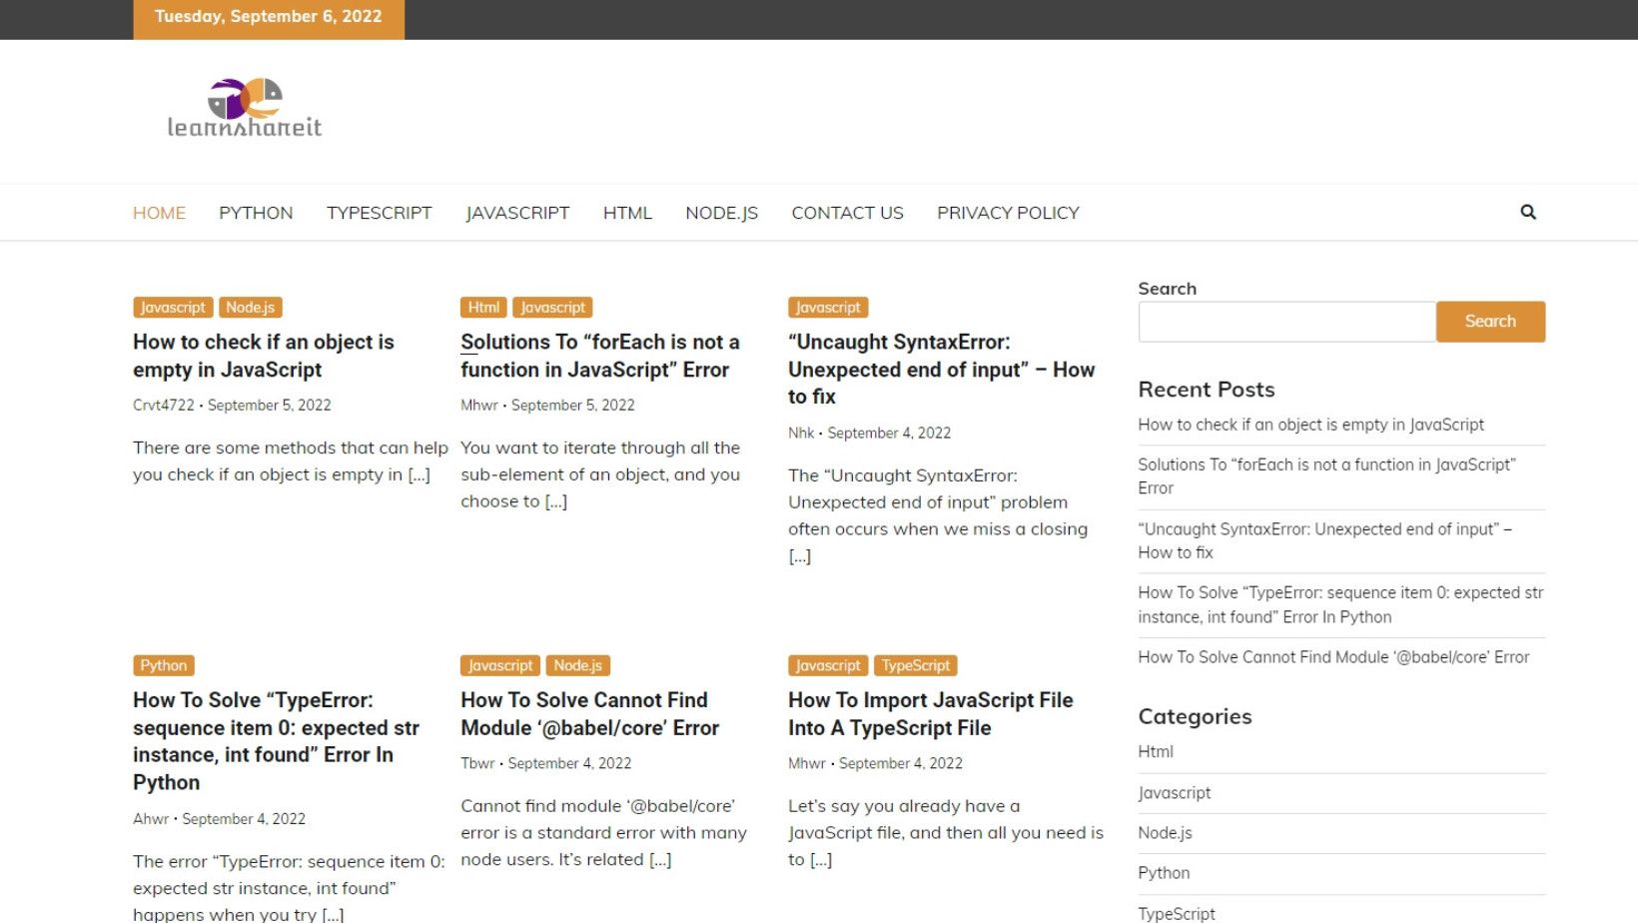Select Javascript in Categories sidebar
This screenshot has width=1638, height=923.
[x=1174, y=793]
